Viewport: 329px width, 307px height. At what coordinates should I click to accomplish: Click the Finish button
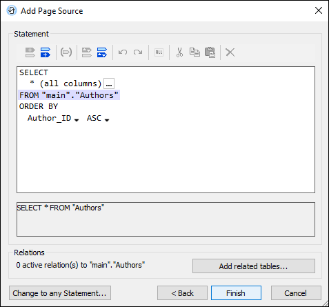pyautogui.click(x=236, y=293)
